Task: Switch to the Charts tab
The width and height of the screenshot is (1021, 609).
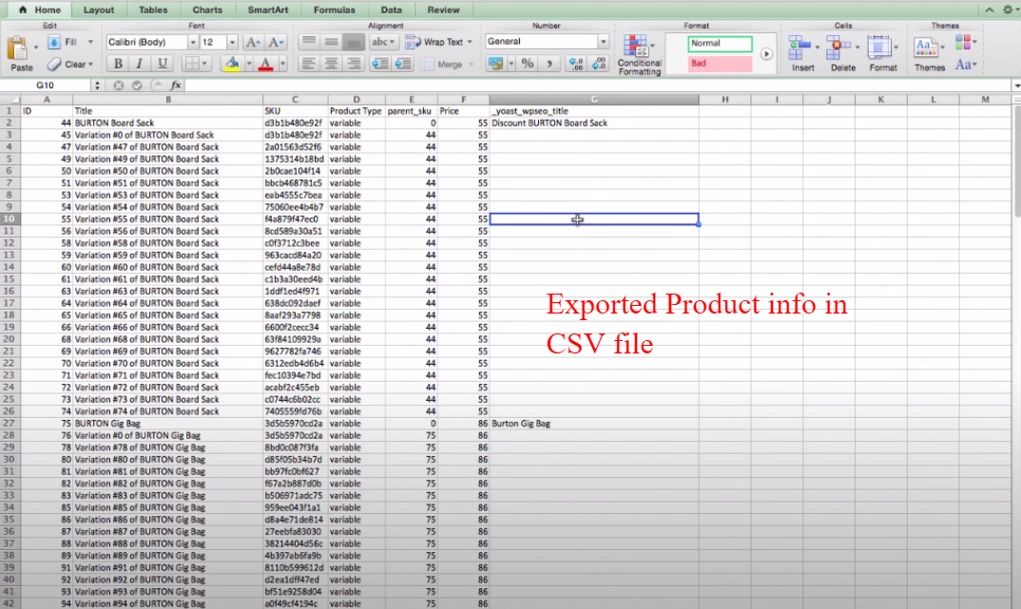Action: tap(207, 10)
